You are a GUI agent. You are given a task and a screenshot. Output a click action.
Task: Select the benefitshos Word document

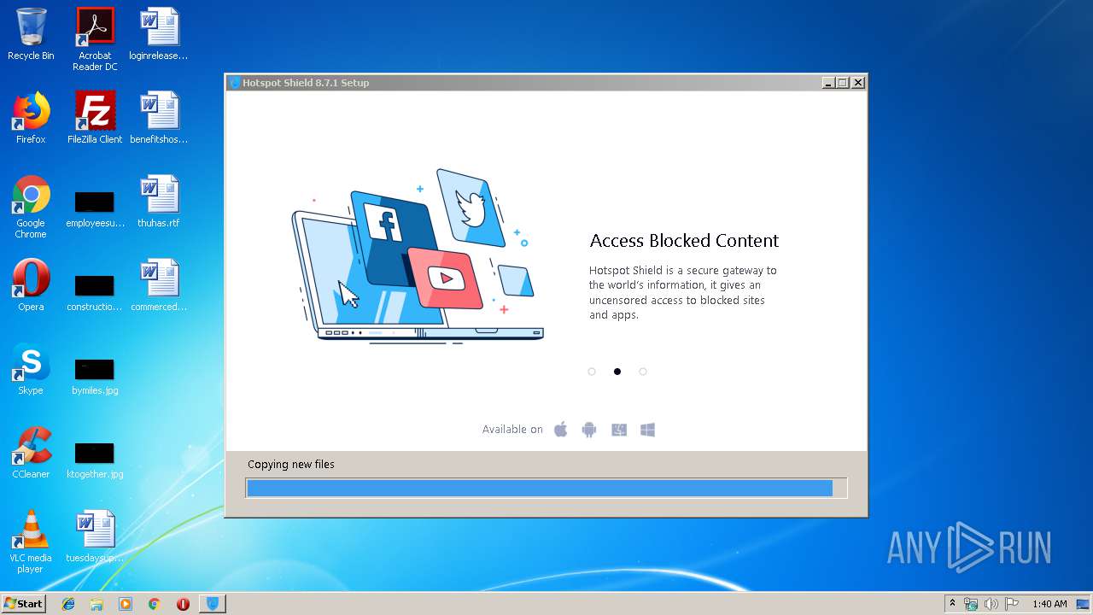pyautogui.click(x=159, y=118)
